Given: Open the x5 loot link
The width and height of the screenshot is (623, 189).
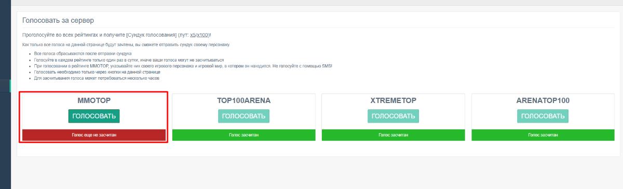Looking at the screenshot, I should [193, 35].
